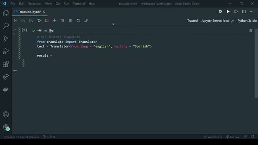The image size is (258, 145).
Task: Open the Explorer view in activity bar
Action: pos(6,13)
